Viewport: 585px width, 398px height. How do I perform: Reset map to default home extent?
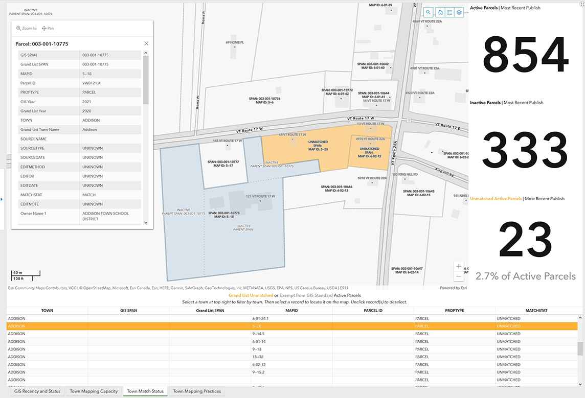click(440, 12)
